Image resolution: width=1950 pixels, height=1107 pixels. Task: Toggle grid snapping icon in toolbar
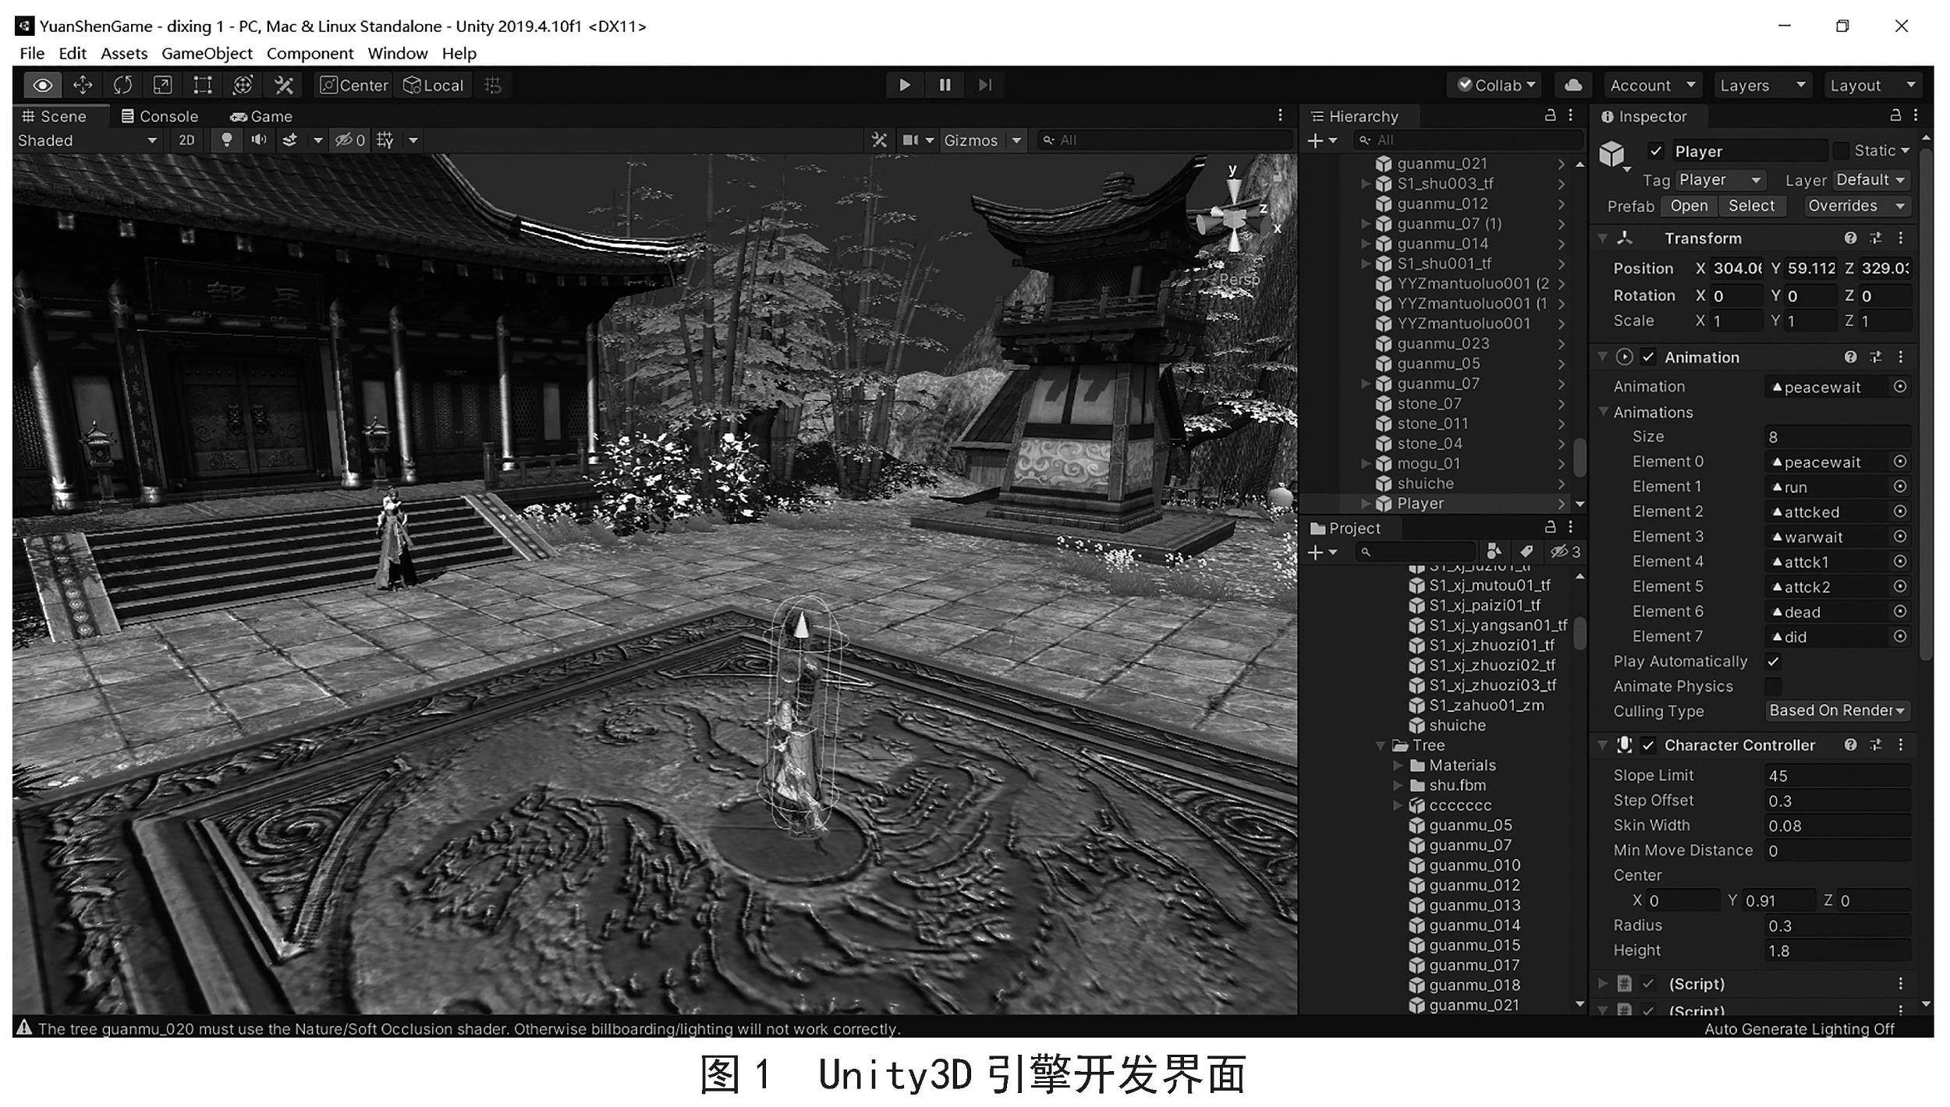[493, 85]
